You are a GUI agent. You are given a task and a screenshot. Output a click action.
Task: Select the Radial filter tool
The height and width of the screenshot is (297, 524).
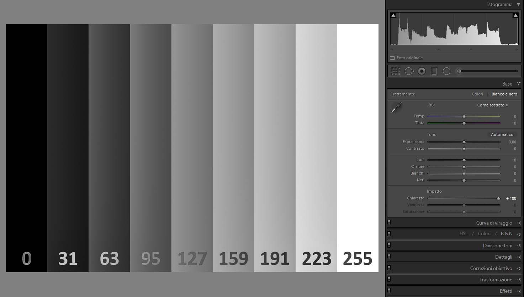pyautogui.click(x=446, y=71)
